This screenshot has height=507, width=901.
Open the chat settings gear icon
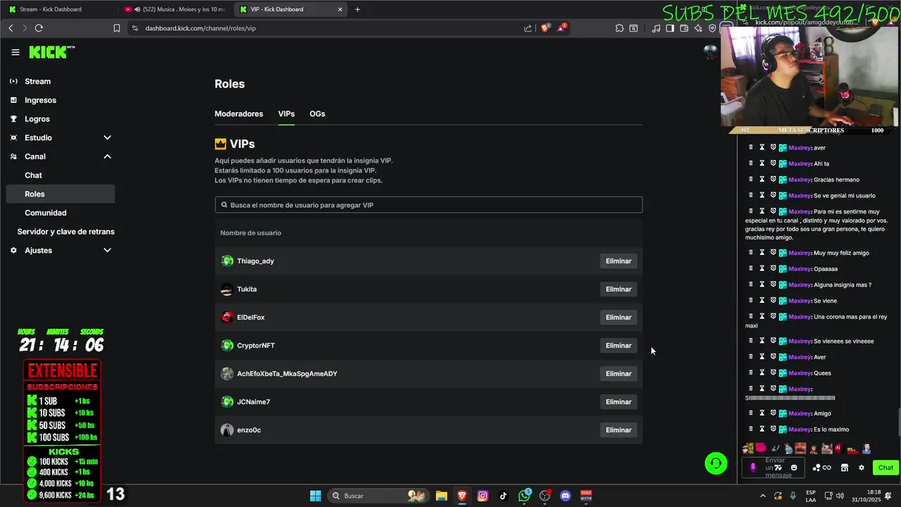coord(861,468)
